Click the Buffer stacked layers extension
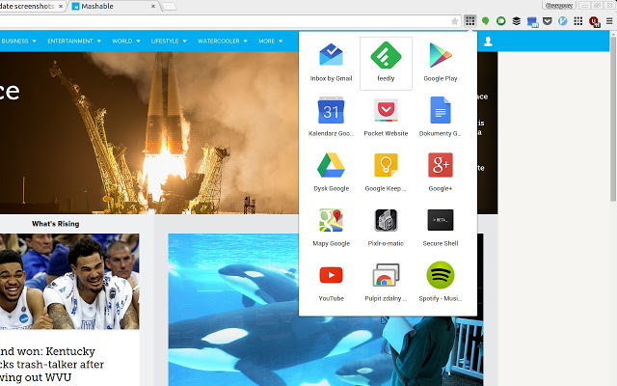 pyautogui.click(x=517, y=21)
